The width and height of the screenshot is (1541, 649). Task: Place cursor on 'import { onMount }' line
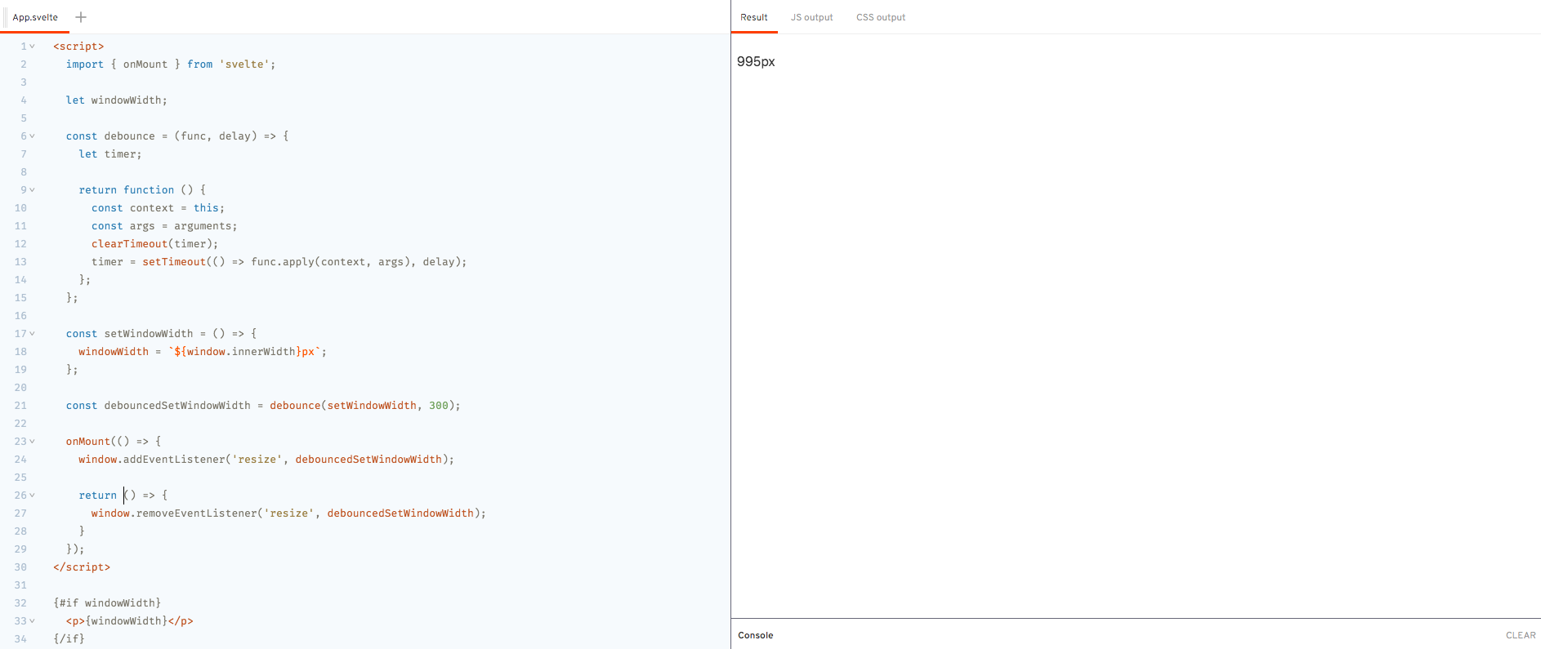point(171,64)
